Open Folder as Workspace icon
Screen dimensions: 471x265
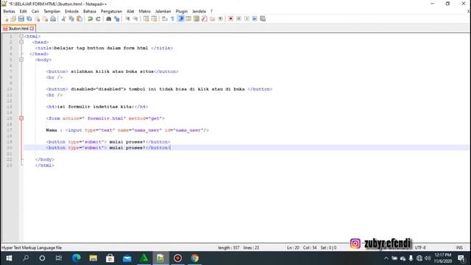click(x=213, y=19)
